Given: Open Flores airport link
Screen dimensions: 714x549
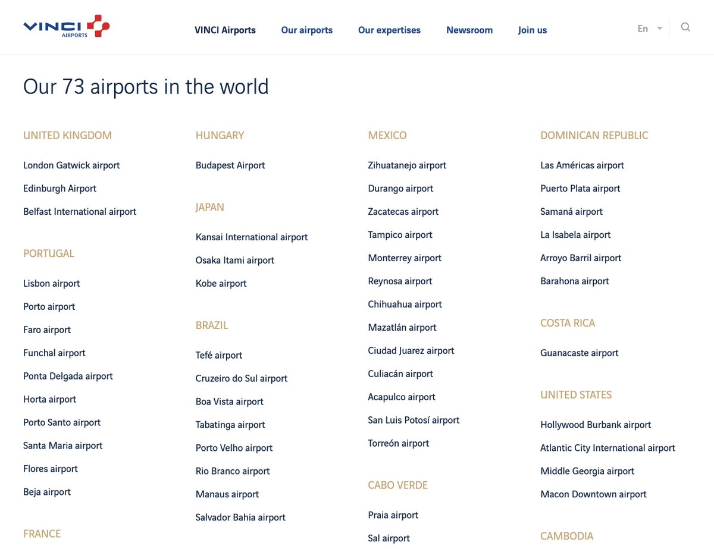Looking at the screenshot, I should pyautogui.click(x=51, y=469).
